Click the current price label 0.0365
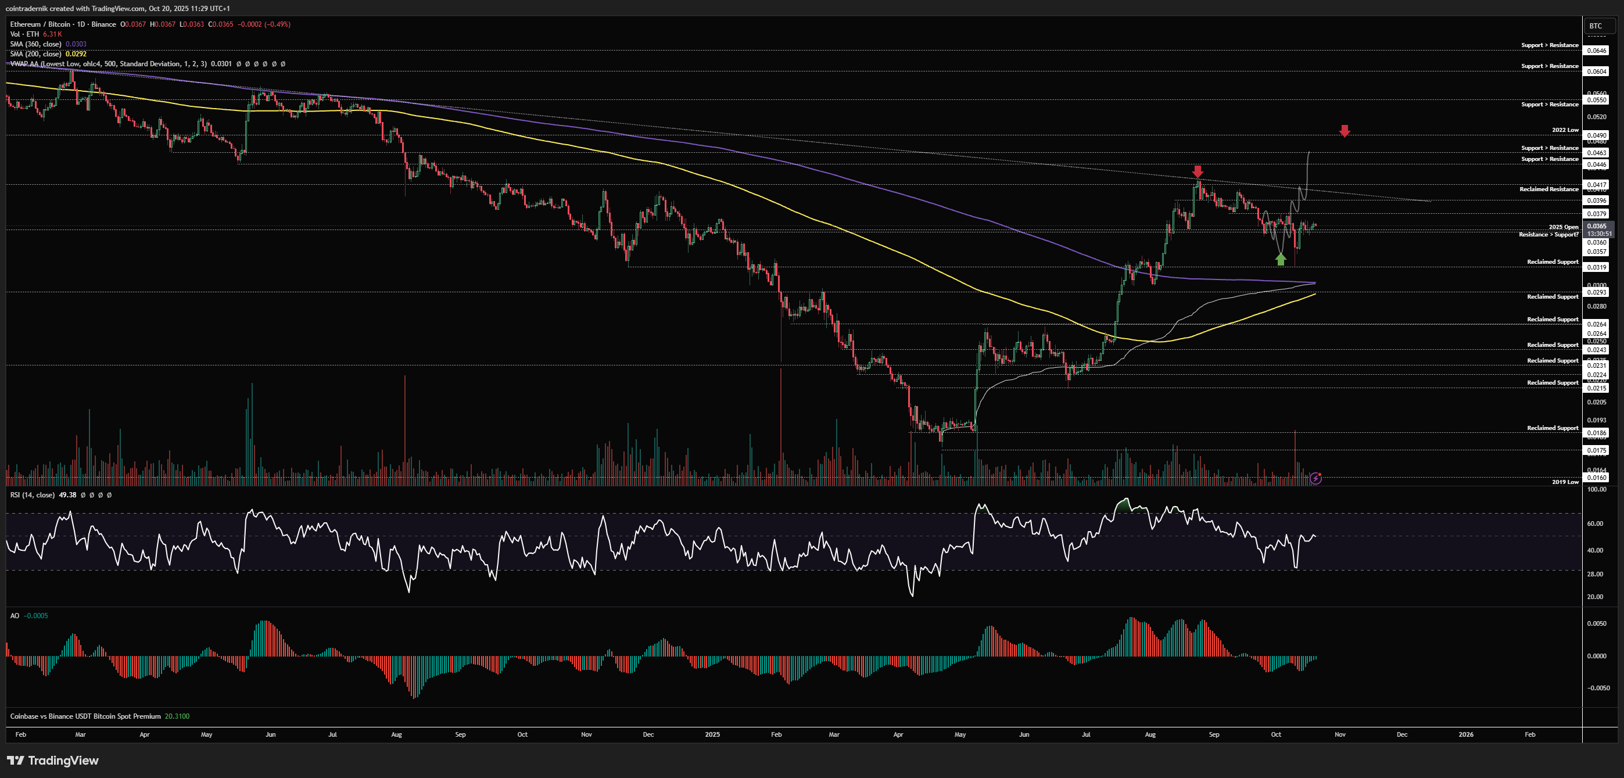Viewport: 1624px width, 778px height. click(x=1597, y=225)
